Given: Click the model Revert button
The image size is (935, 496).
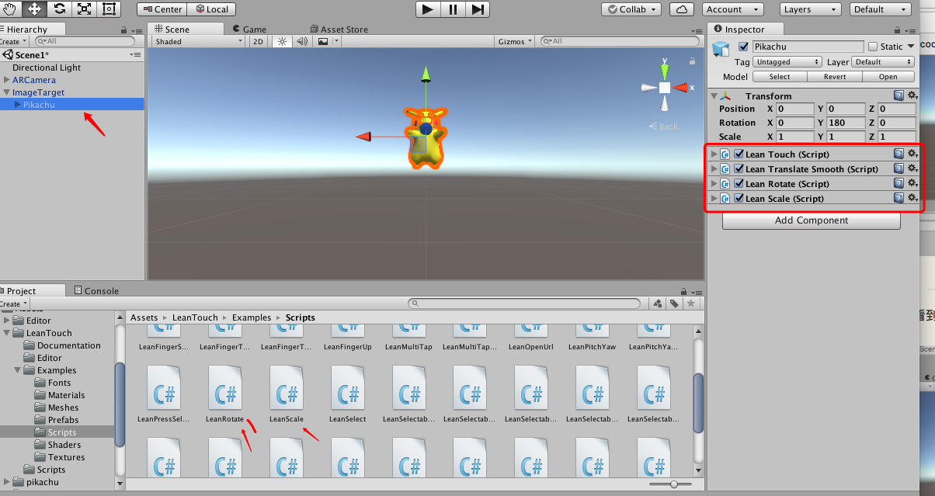Looking at the screenshot, I should [x=835, y=76].
